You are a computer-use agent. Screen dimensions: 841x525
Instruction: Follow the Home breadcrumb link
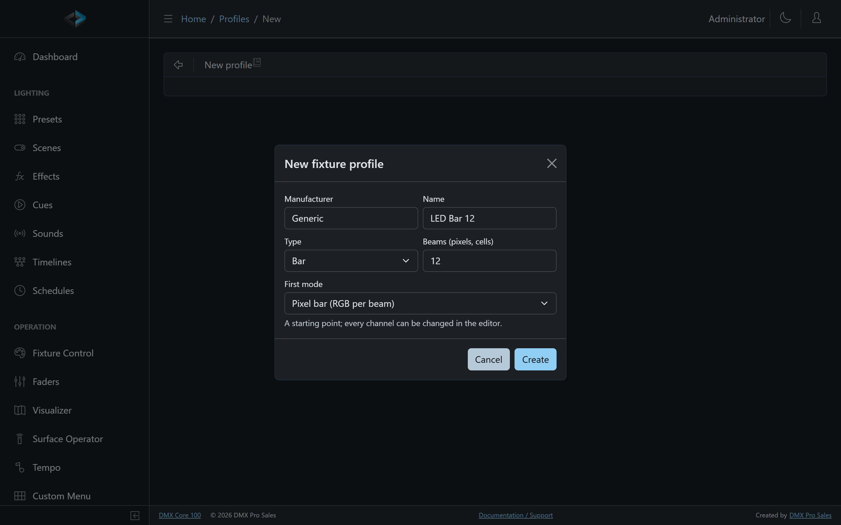tap(194, 19)
